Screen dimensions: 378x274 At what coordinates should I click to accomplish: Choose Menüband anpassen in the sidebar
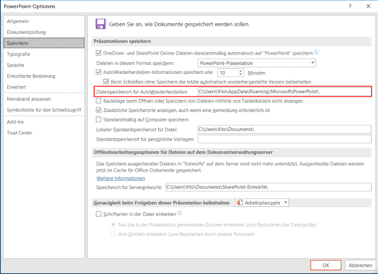(x=44, y=99)
